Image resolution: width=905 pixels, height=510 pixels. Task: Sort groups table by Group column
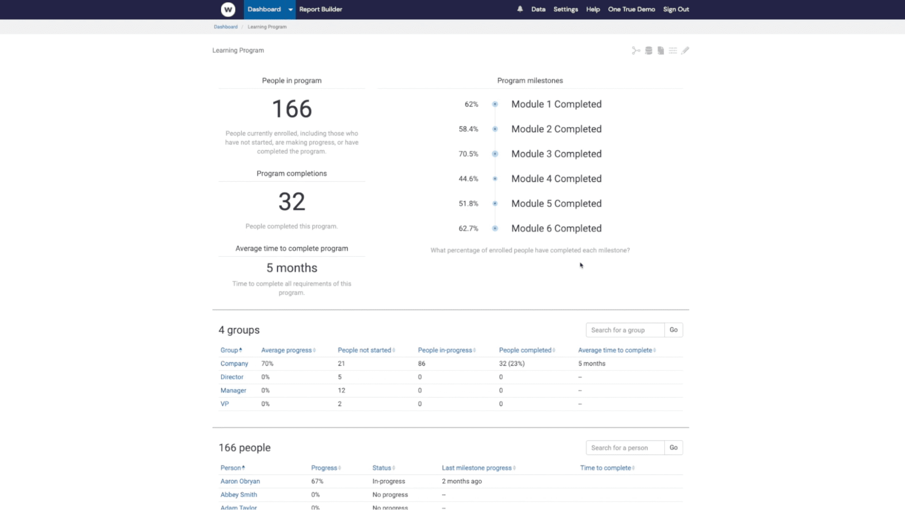coord(231,350)
